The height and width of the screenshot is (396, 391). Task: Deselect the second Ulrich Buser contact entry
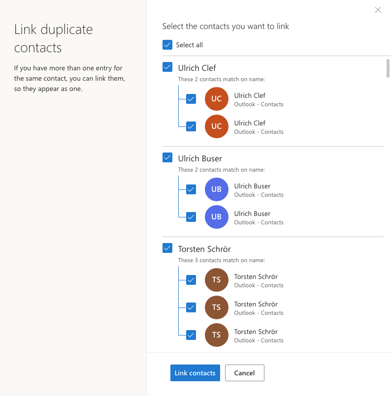coord(191,217)
